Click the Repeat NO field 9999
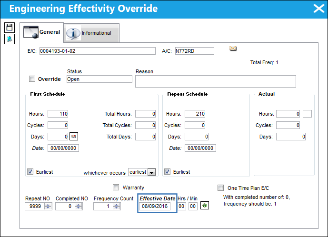 click(35, 207)
